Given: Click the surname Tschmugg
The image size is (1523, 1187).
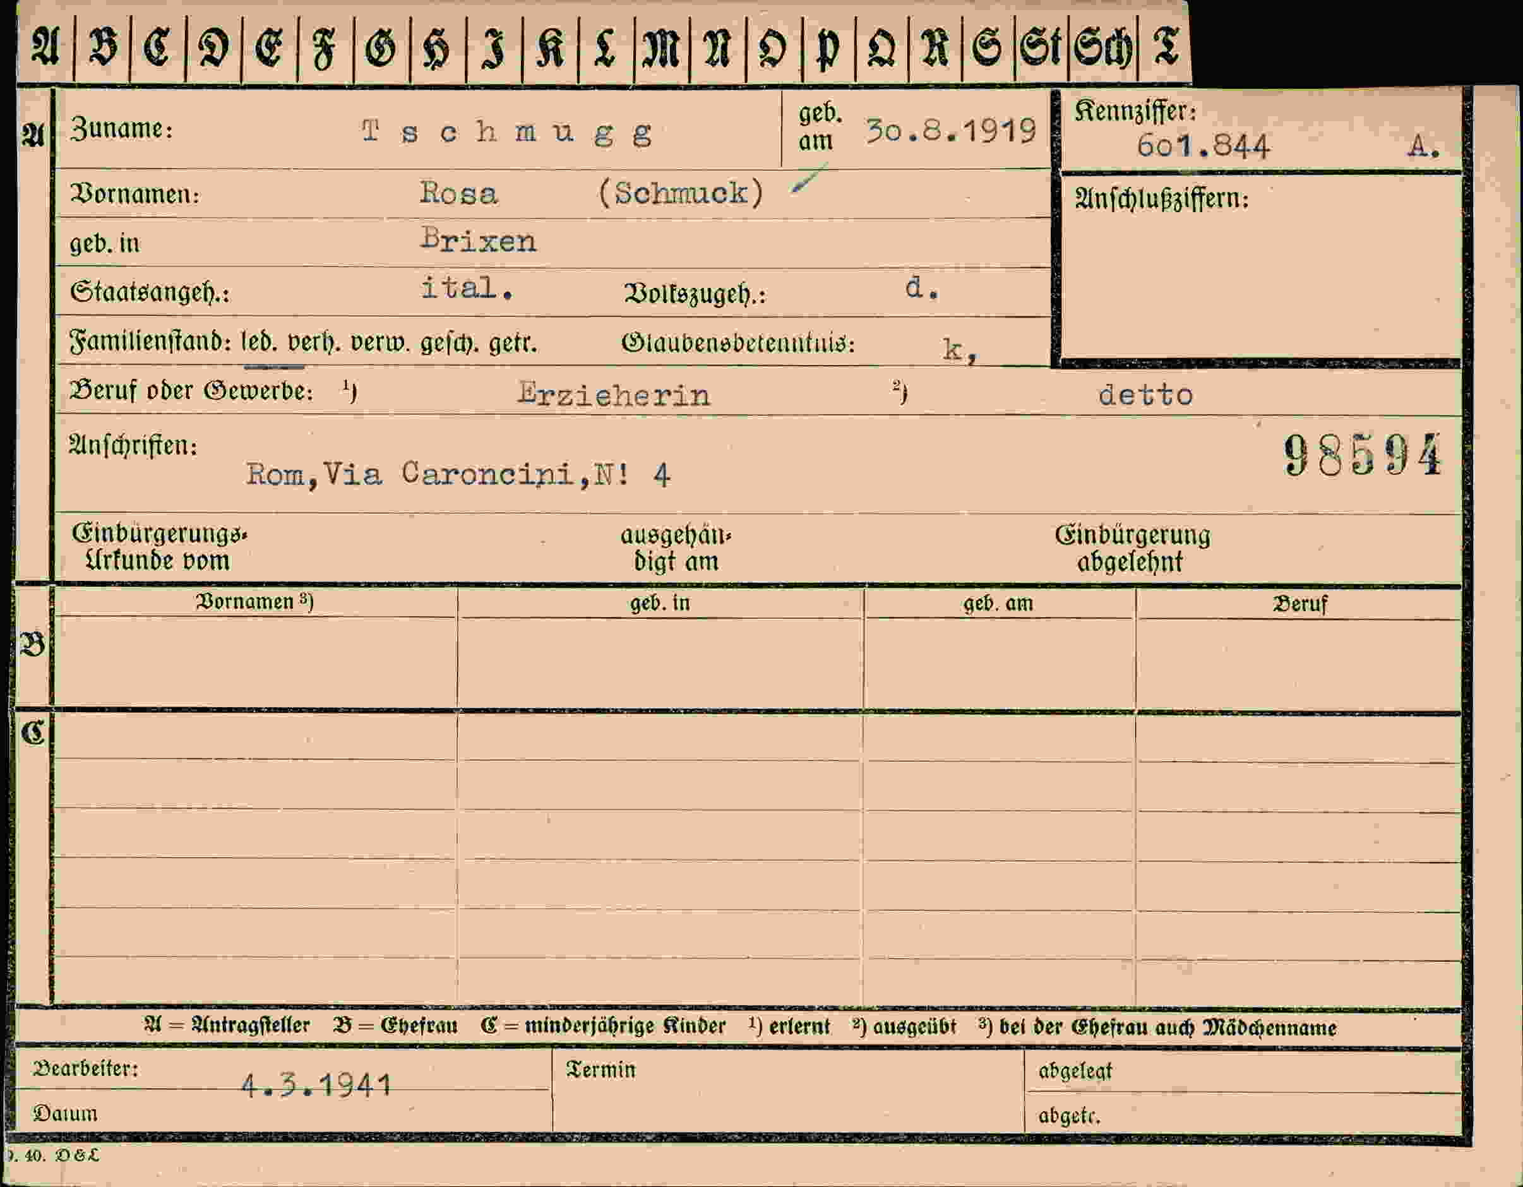Looking at the screenshot, I should pos(507,131).
